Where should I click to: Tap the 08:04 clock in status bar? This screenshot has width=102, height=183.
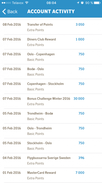click(x=51, y=3)
